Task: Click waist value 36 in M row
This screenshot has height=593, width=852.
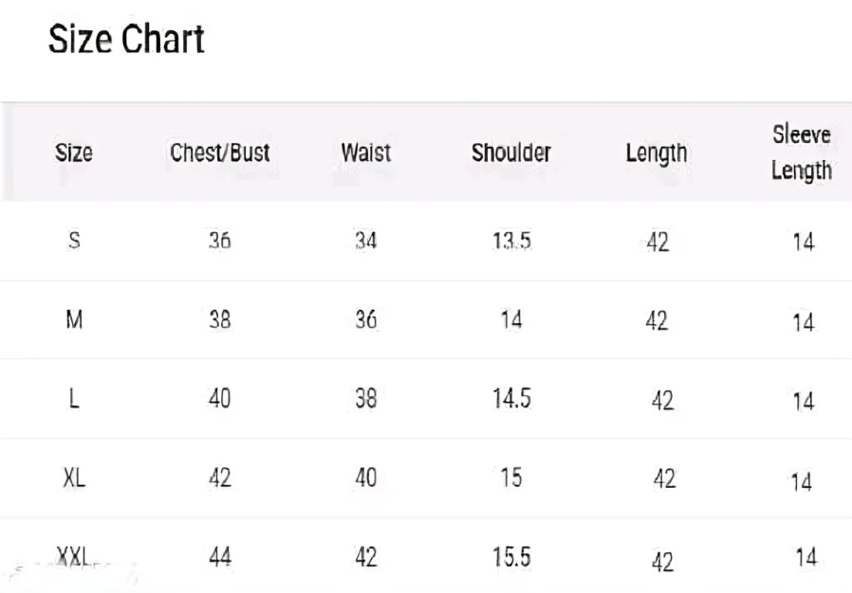Action: click(365, 320)
